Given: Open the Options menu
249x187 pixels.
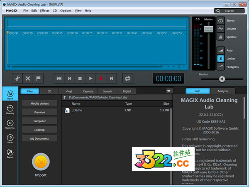Looking at the screenshot, I should coord(66,11).
